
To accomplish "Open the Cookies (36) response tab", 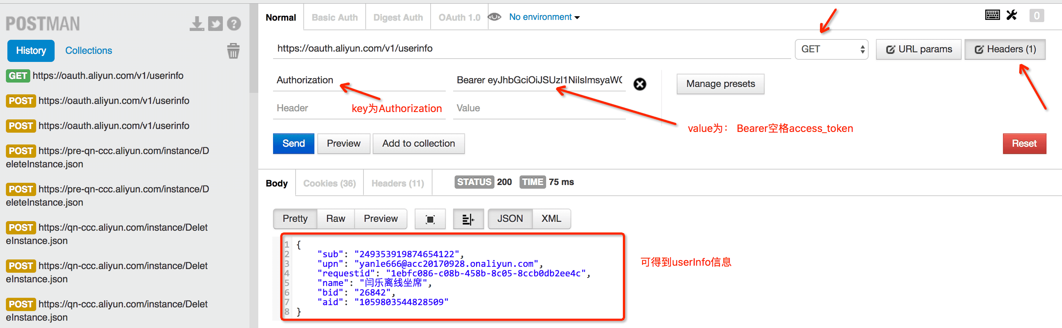I will 330,183.
